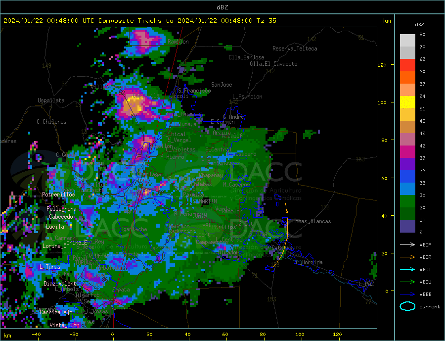Image resolution: width=445 pixels, height=341 pixels.
Task: Pick the light gray 70-80 dBZ swatch
Action: (x=407, y=41)
